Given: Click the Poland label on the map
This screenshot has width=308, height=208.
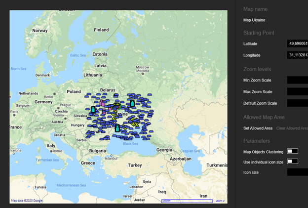Looking at the screenshot, I should coord(74,91).
